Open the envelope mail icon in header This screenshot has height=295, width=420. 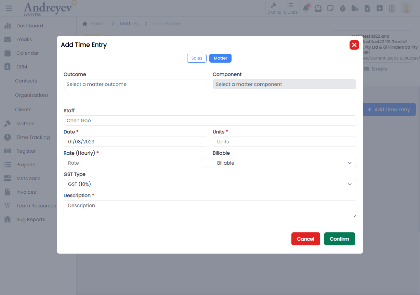(x=318, y=8)
